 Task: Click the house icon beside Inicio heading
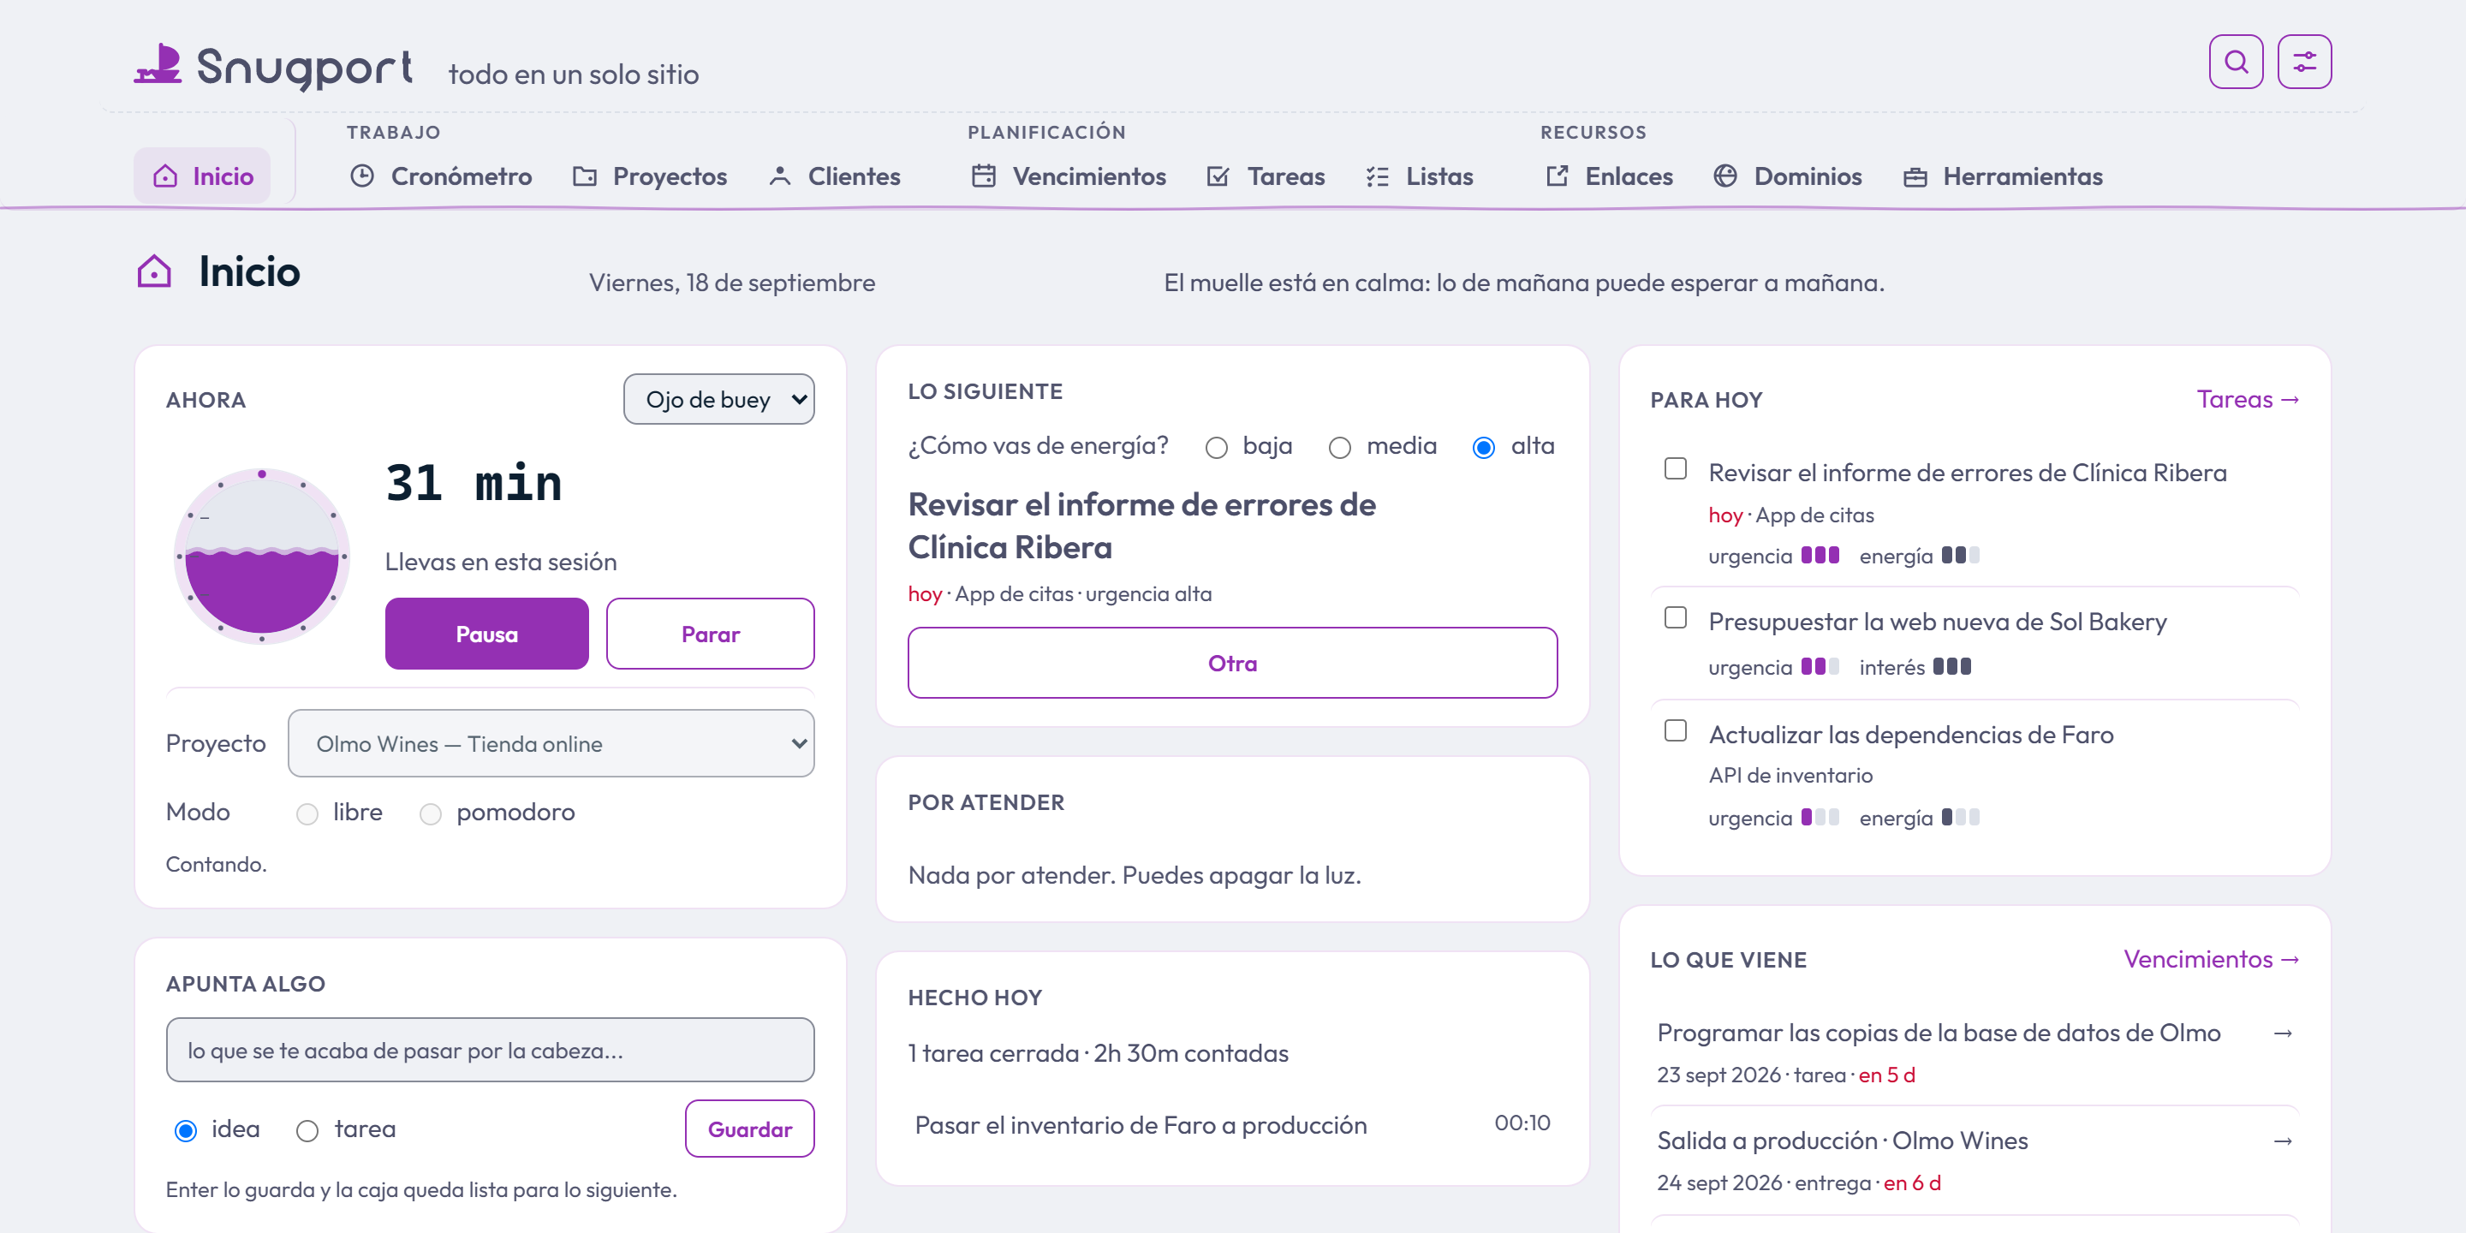click(154, 271)
